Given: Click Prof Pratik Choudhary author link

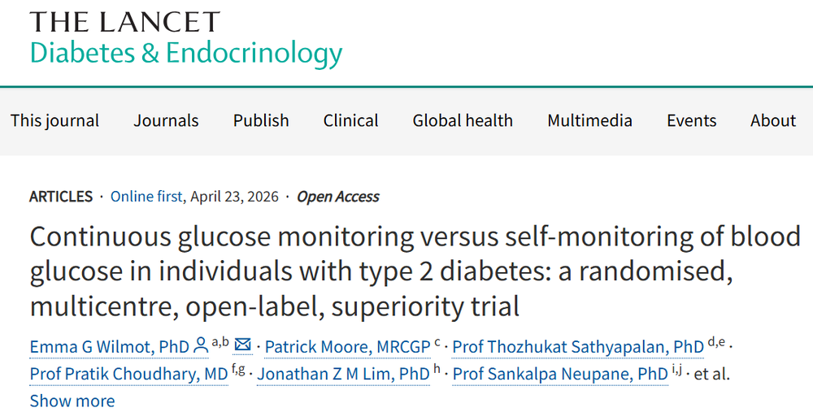Looking at the screenshot, I should pyautogui.click(x=129, y=374).
